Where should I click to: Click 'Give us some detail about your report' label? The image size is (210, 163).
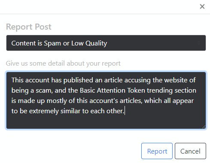63,63
